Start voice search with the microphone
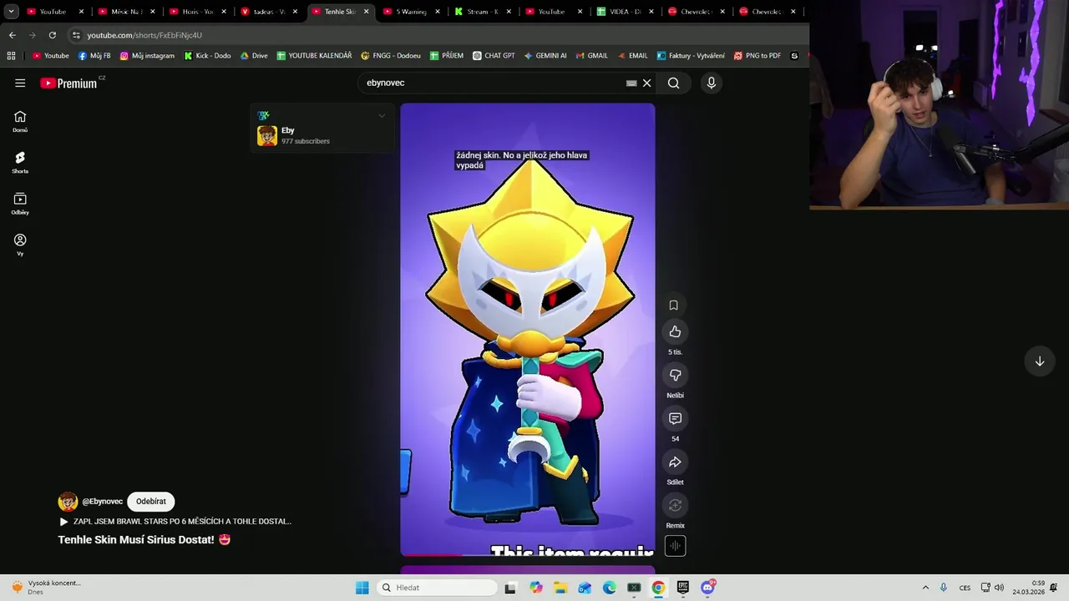 [711, 83]
